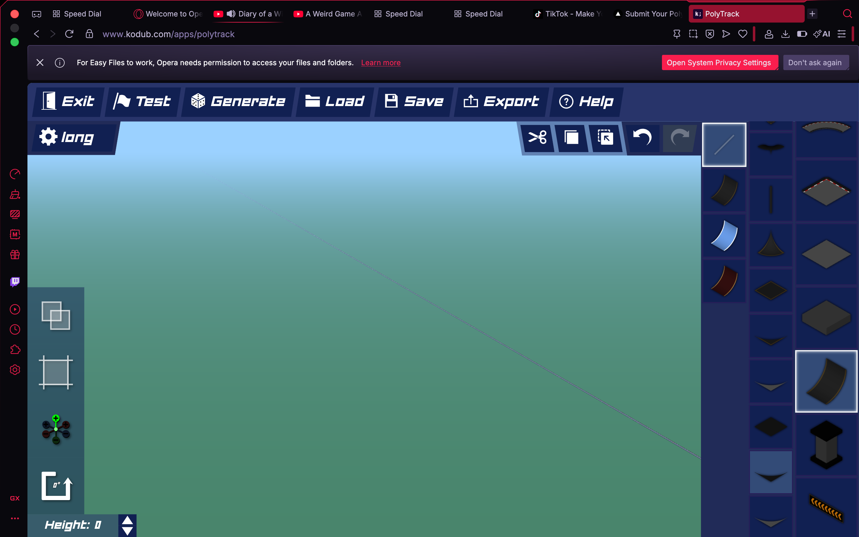
Task: Choose the blue curved piece category
Action: pyautogui.click(x=724, y=236)
